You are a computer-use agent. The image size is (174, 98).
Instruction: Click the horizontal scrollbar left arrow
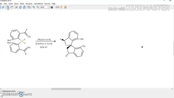pos(1,89)
